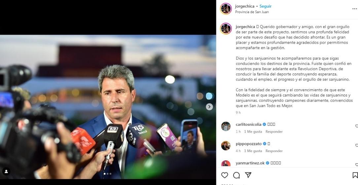Click the Seguir follow link
Image resolution: width=358 pixels, height=185 pixels.
(265, 6)
